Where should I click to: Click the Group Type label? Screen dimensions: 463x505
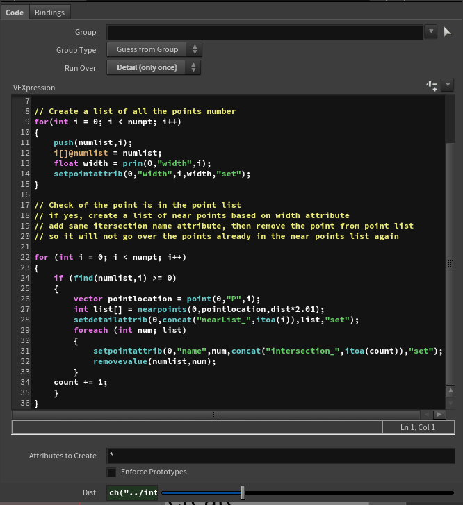point(76,50)
